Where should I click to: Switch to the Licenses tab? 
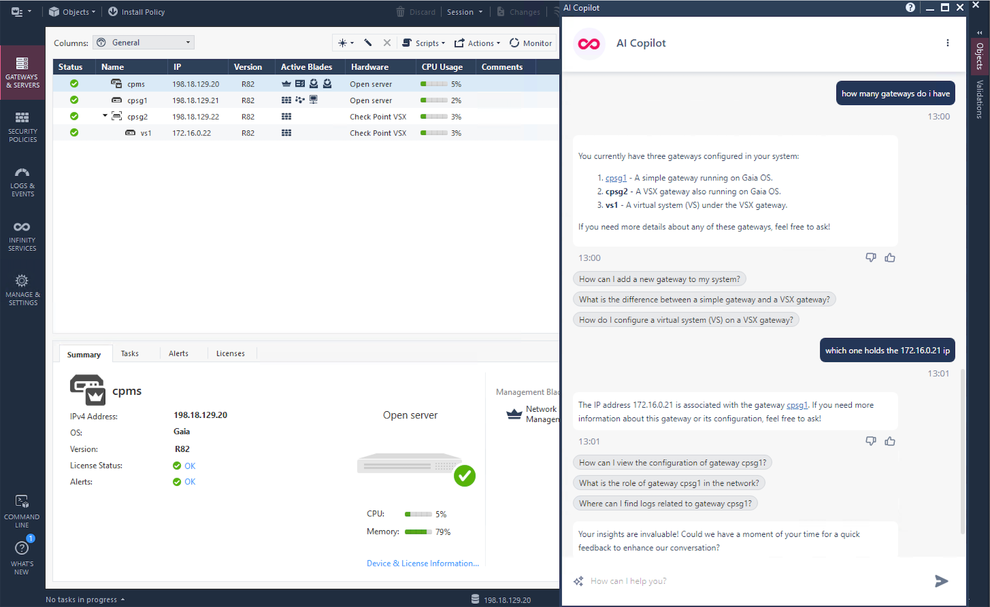click(230, 353)
